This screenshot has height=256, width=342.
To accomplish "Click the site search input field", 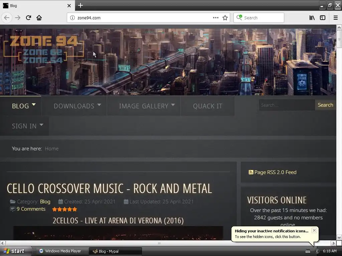I will pyautogui.click(x=287, y=105).
